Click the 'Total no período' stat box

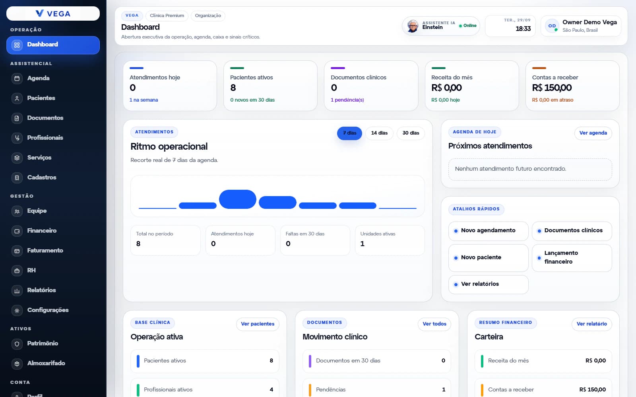pyautogui.click(x=165, y=240)
